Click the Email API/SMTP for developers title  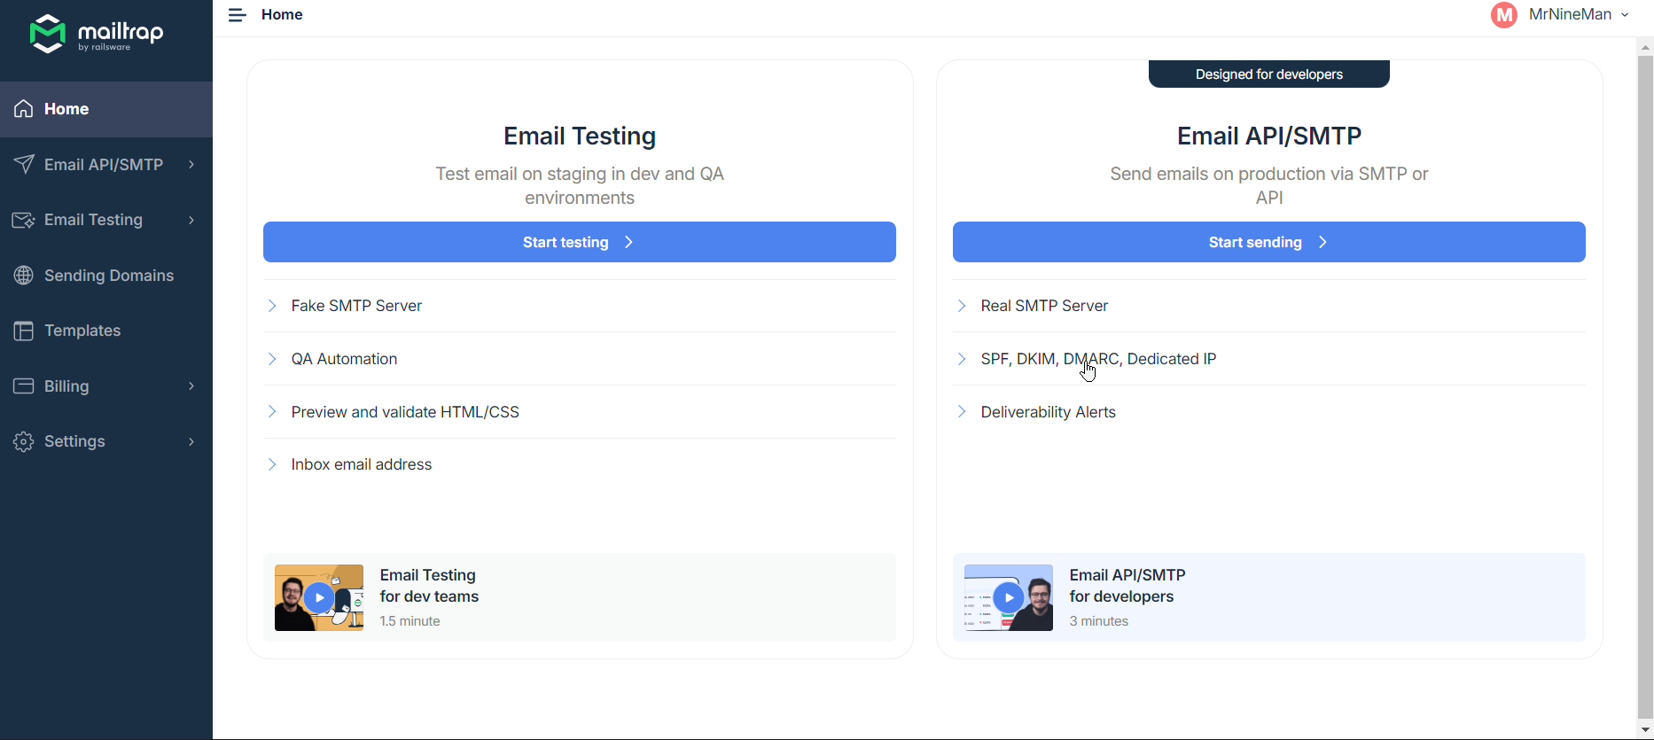click(x=1127, y=586)
